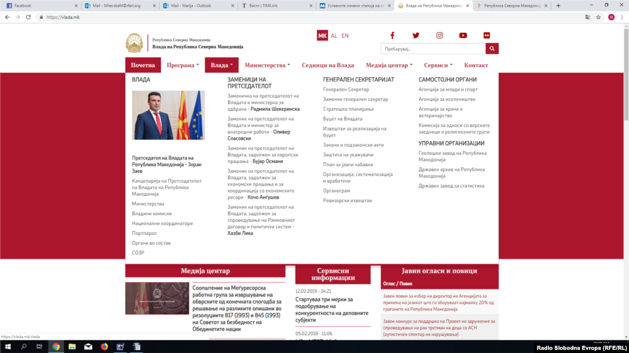Click the Flickr icon next to YouTube
This screenshot has width=629, height=353.
(x=486, y=36)
